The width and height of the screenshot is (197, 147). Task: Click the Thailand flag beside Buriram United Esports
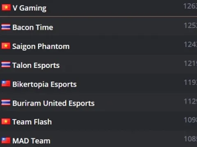6,102
